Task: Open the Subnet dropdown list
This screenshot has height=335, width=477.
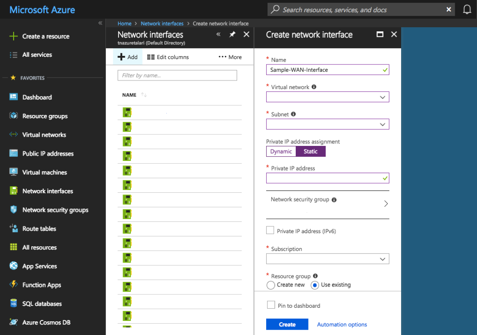Action: [x=382, y=124]
